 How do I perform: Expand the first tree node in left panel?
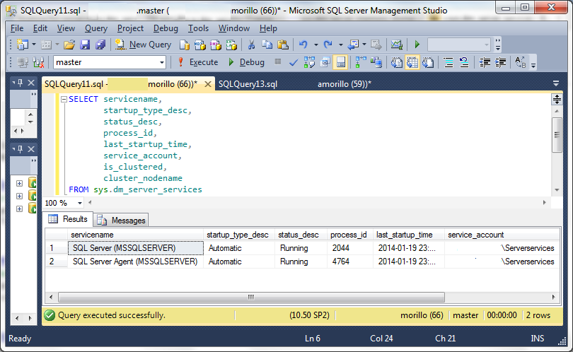click(x=19, y=183)
